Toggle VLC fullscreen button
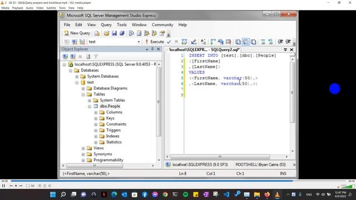The width and height of the screenshot is (356, 200). (27, 186)
